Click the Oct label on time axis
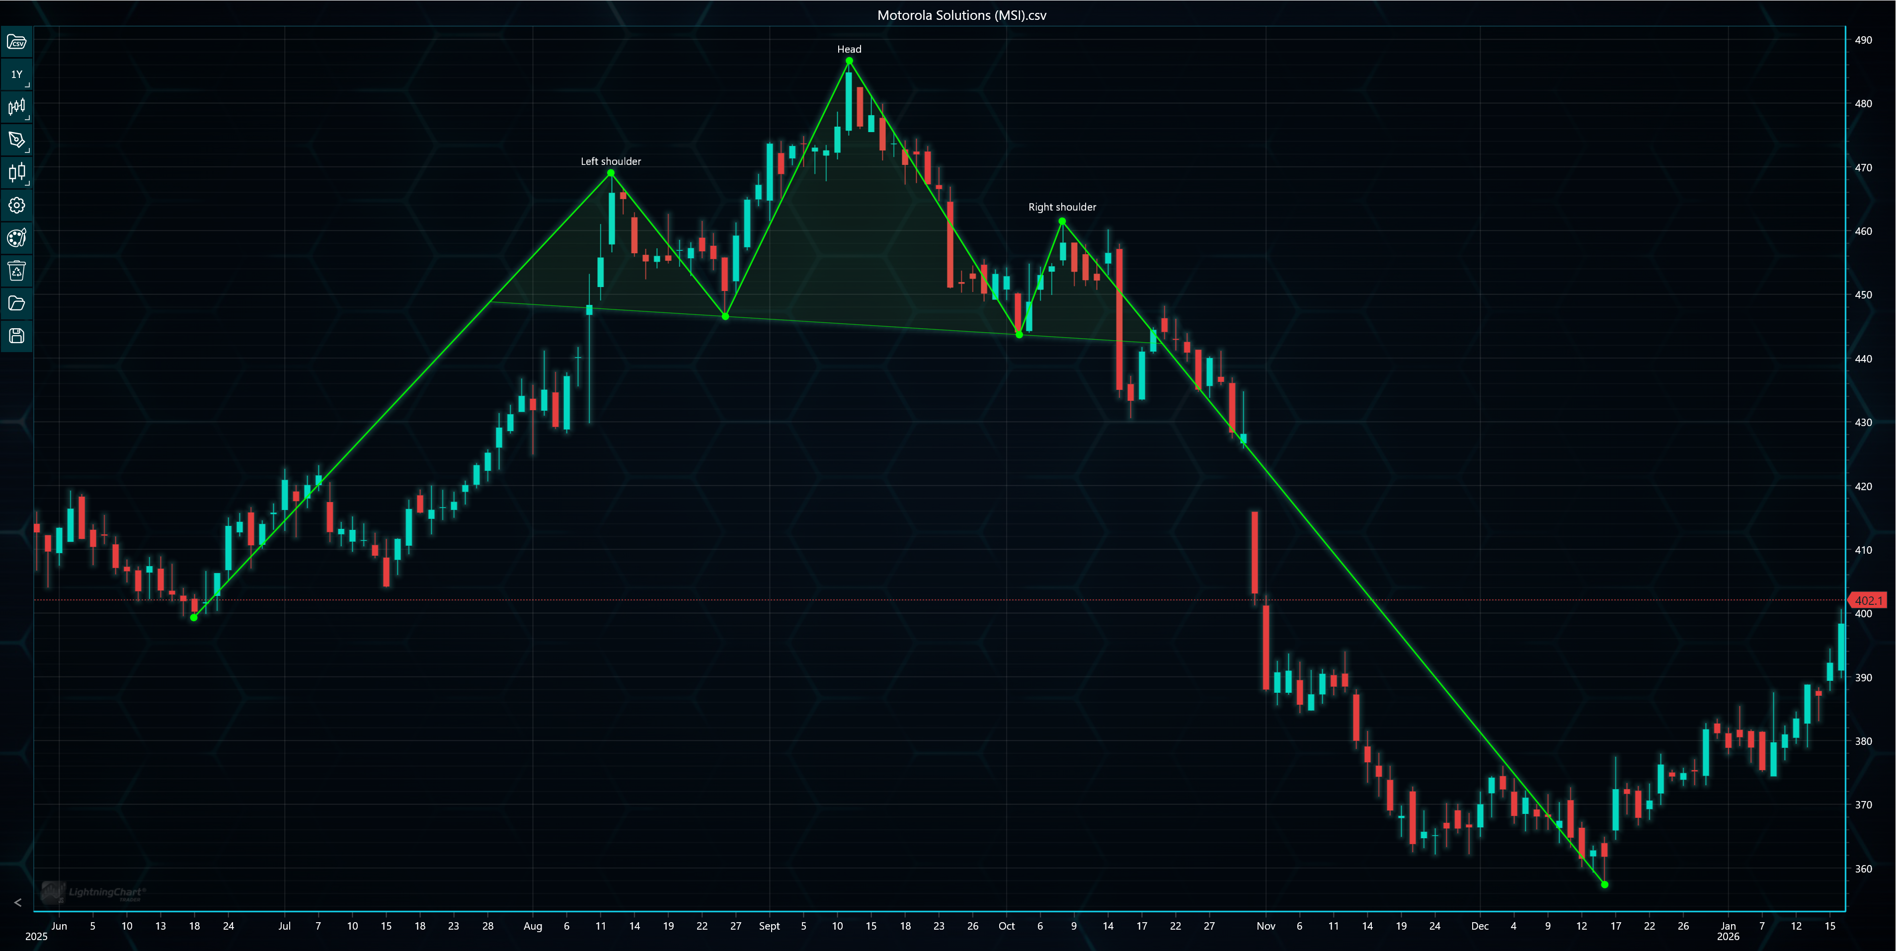This screenshot has height=951, width=1896. click(x=1006, y=926)
